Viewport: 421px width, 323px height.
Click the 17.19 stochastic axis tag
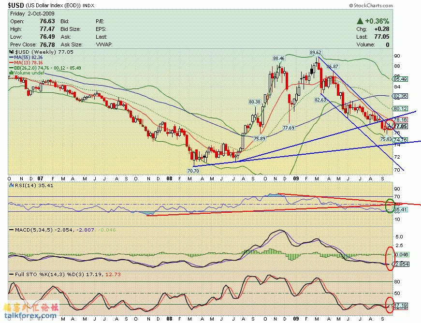(x=401, y=306)
